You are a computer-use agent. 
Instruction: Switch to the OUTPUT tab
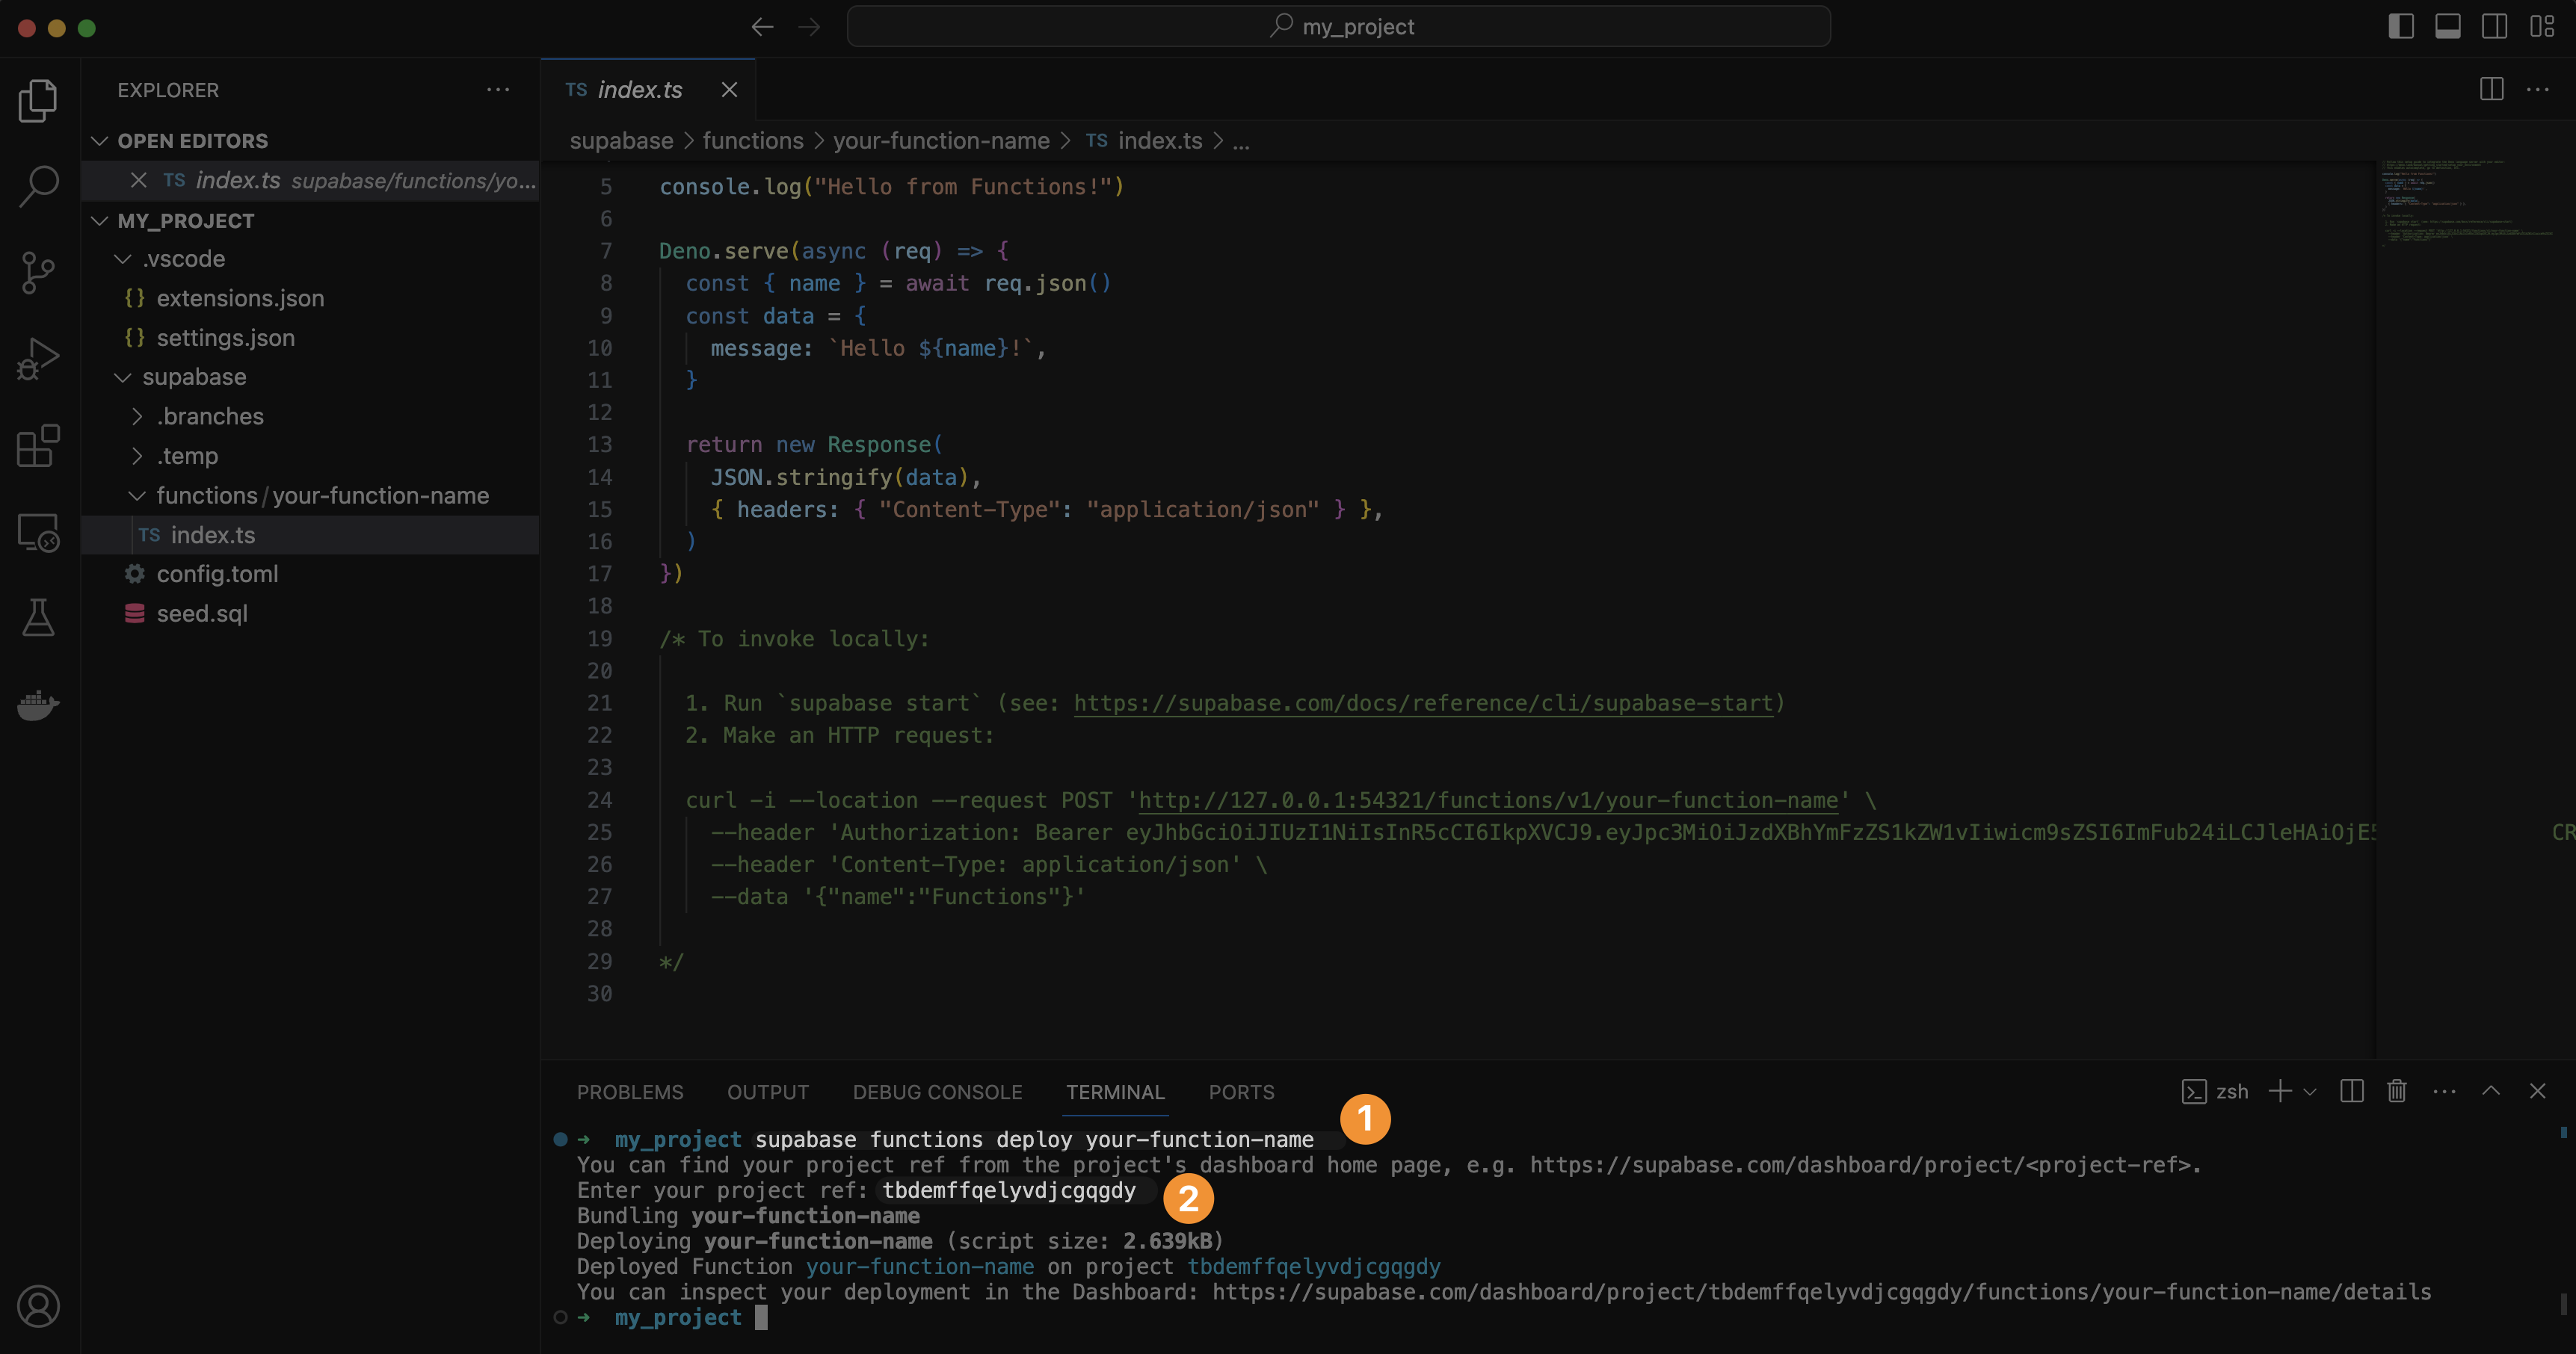pos(767,1092)
